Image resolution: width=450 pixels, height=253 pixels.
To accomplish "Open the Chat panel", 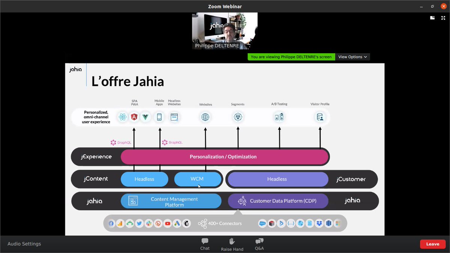I will (205, 244).
